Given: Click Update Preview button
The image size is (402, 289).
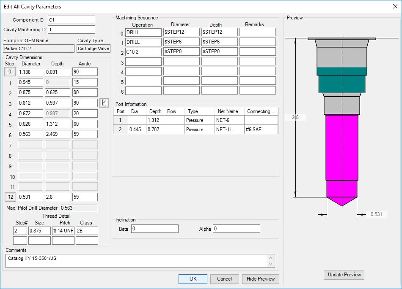Looking at the screenshot, I should point(344,275).
